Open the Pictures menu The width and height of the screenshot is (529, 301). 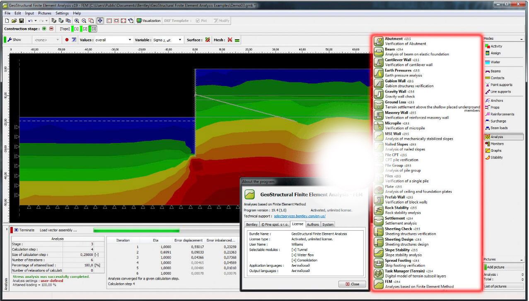click(45, 13)
